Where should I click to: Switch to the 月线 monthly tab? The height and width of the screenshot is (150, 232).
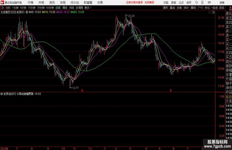click(72, 8)
